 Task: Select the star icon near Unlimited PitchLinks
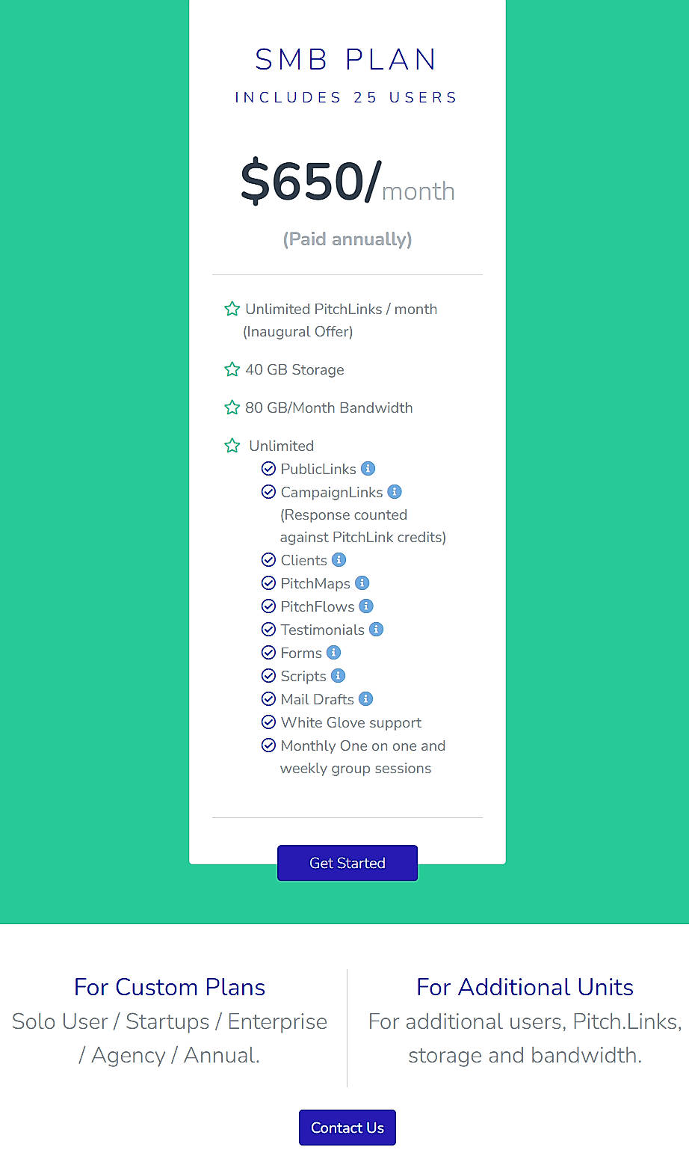pyautogui.click(x=232, y=308)
